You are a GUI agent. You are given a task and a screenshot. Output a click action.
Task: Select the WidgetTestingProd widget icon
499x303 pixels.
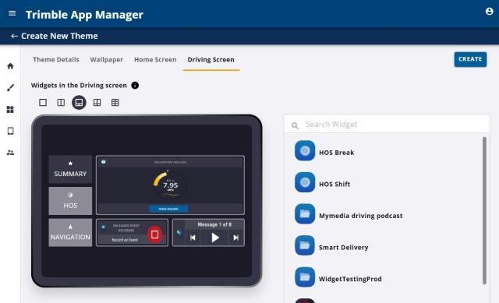coord(305,277)
